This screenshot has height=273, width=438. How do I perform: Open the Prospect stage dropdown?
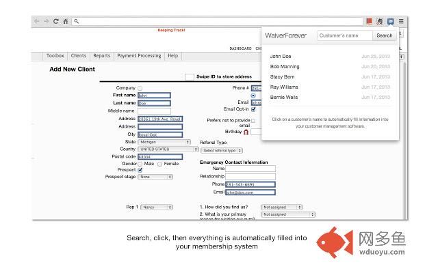pyautogui.click(x=155, y=177)
